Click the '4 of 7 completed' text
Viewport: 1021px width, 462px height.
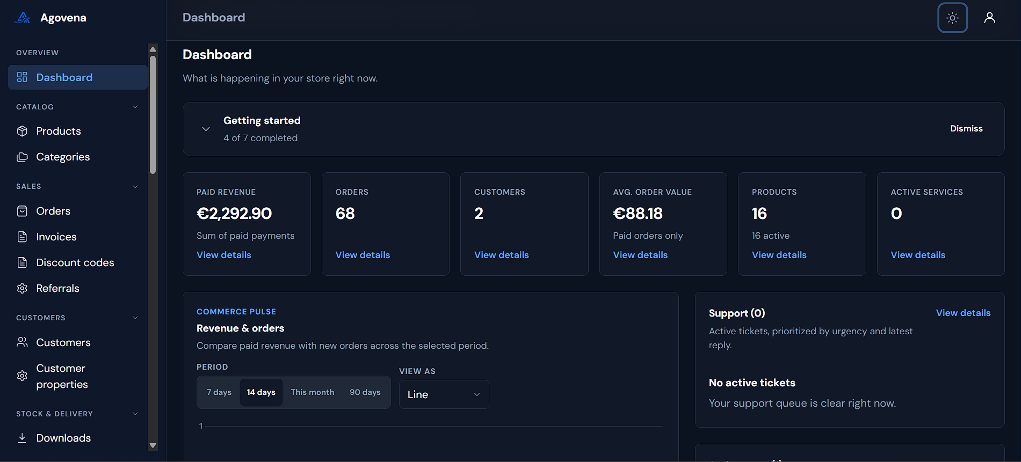(x=260, y=138)
